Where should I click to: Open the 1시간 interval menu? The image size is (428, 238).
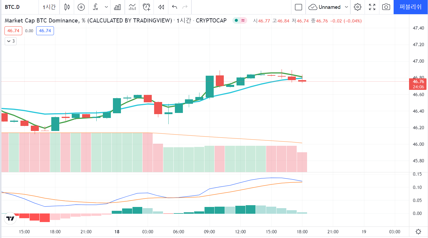tap(49, 7)
